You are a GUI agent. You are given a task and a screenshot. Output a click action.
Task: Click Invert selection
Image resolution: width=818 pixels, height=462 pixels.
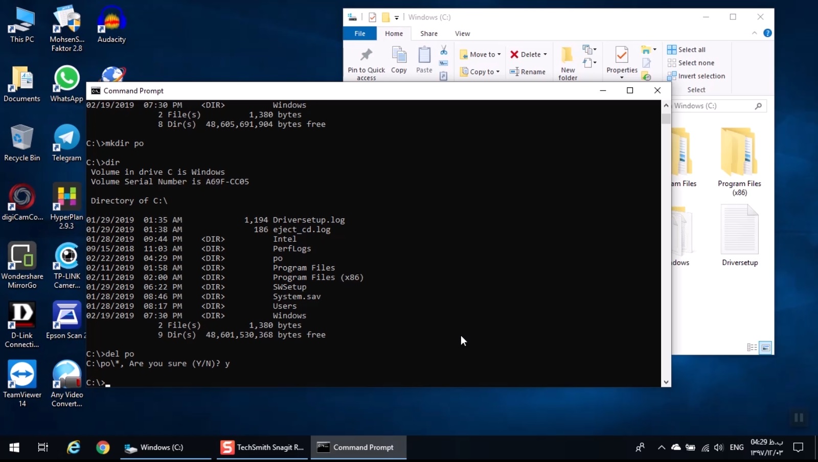[x=696, y=76]
